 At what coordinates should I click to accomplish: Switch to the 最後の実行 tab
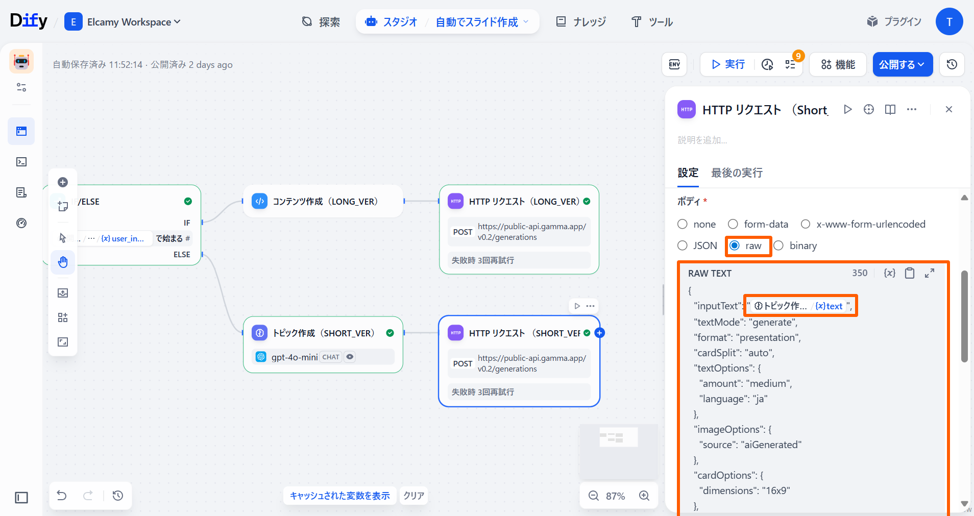[737, 173]
